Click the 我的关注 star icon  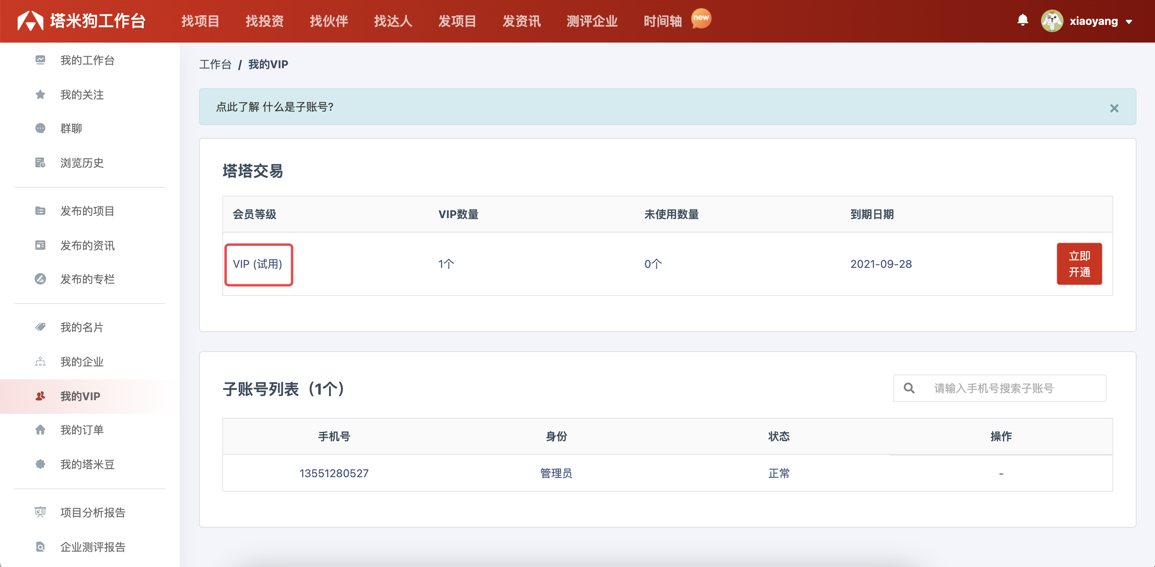(41, 95)
